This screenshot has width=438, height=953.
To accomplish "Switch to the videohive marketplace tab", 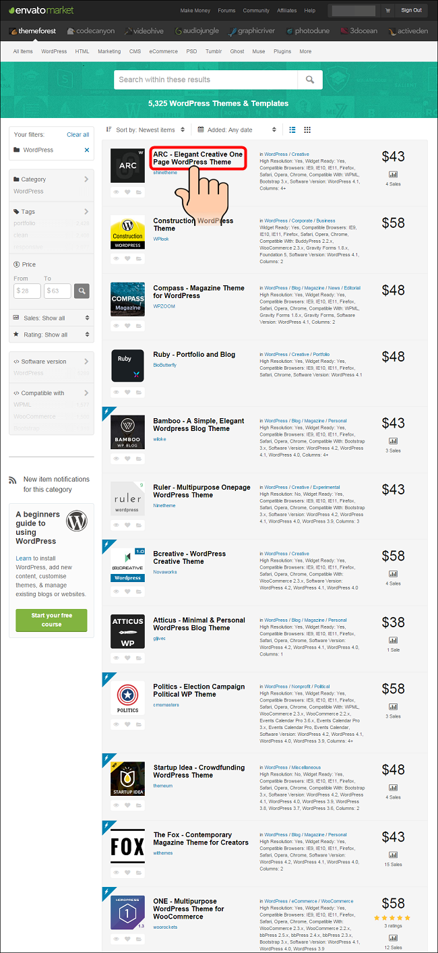I will coord(145,31).
